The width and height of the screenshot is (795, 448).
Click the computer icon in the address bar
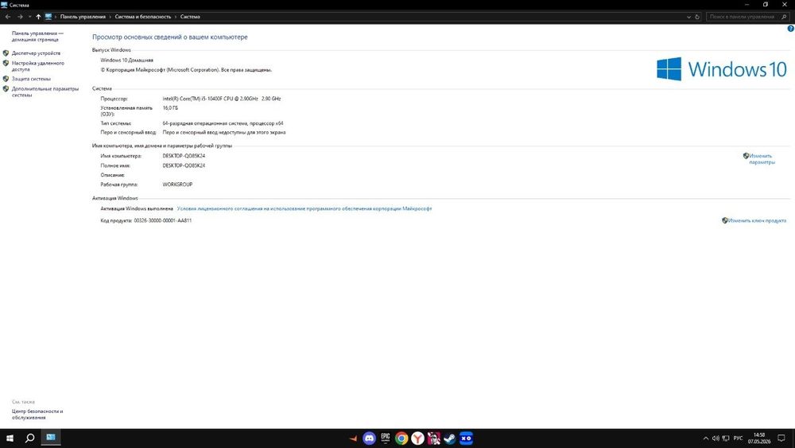[x=48, y=17]
